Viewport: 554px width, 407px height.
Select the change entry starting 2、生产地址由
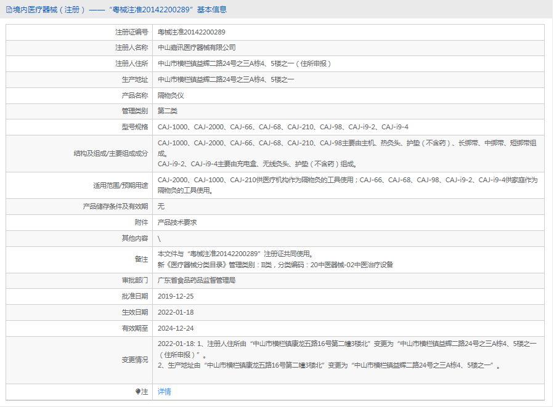click(329, 365)
